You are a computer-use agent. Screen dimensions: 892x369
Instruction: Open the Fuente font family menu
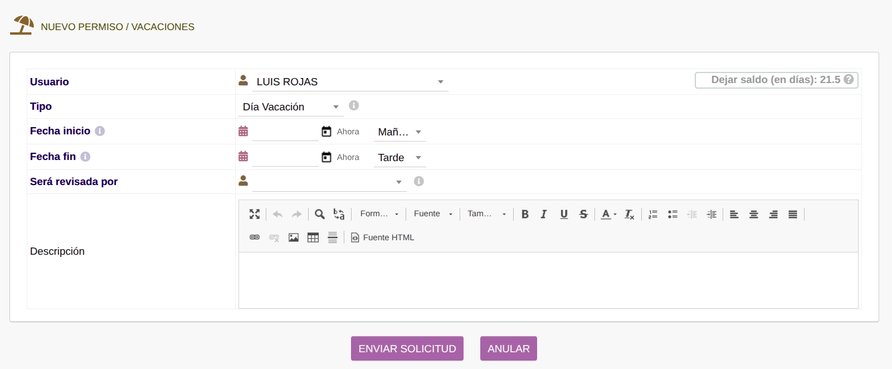433,214
